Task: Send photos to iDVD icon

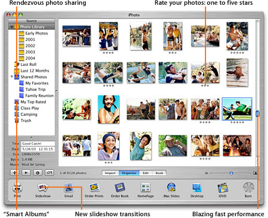Action: point(223,187)
